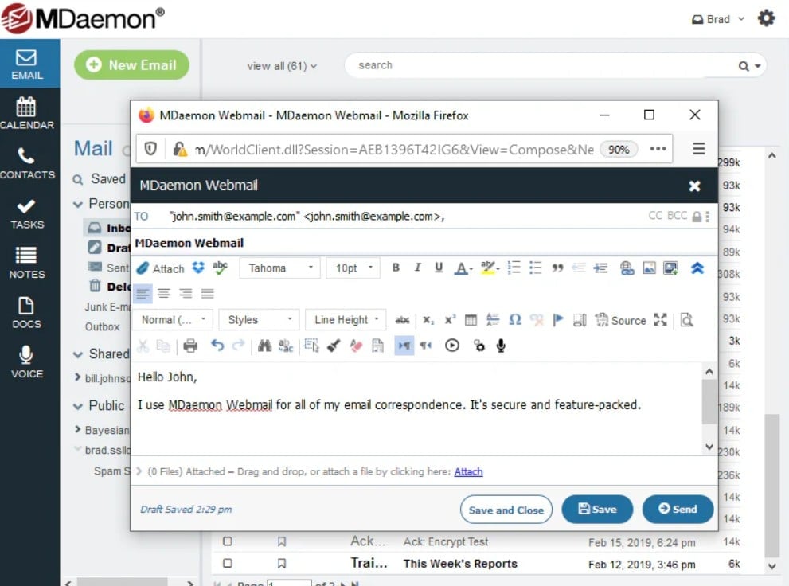Image resolution: width=789 pixels, height=586 pixels.
Task: Maximize the editor area
Action: [x=660, y=320]
